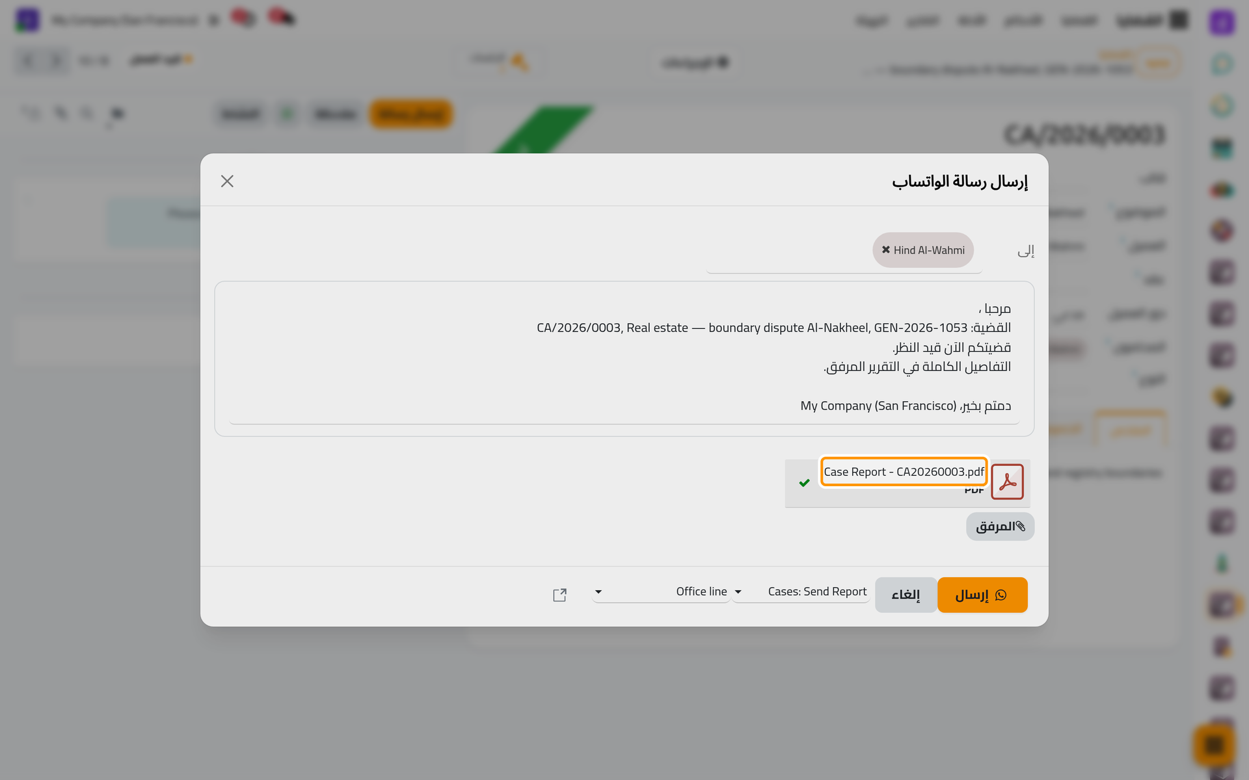1249x780 pixels.
Task: Open the Cases: Send Report template dropdown
Action: point(801,591)
